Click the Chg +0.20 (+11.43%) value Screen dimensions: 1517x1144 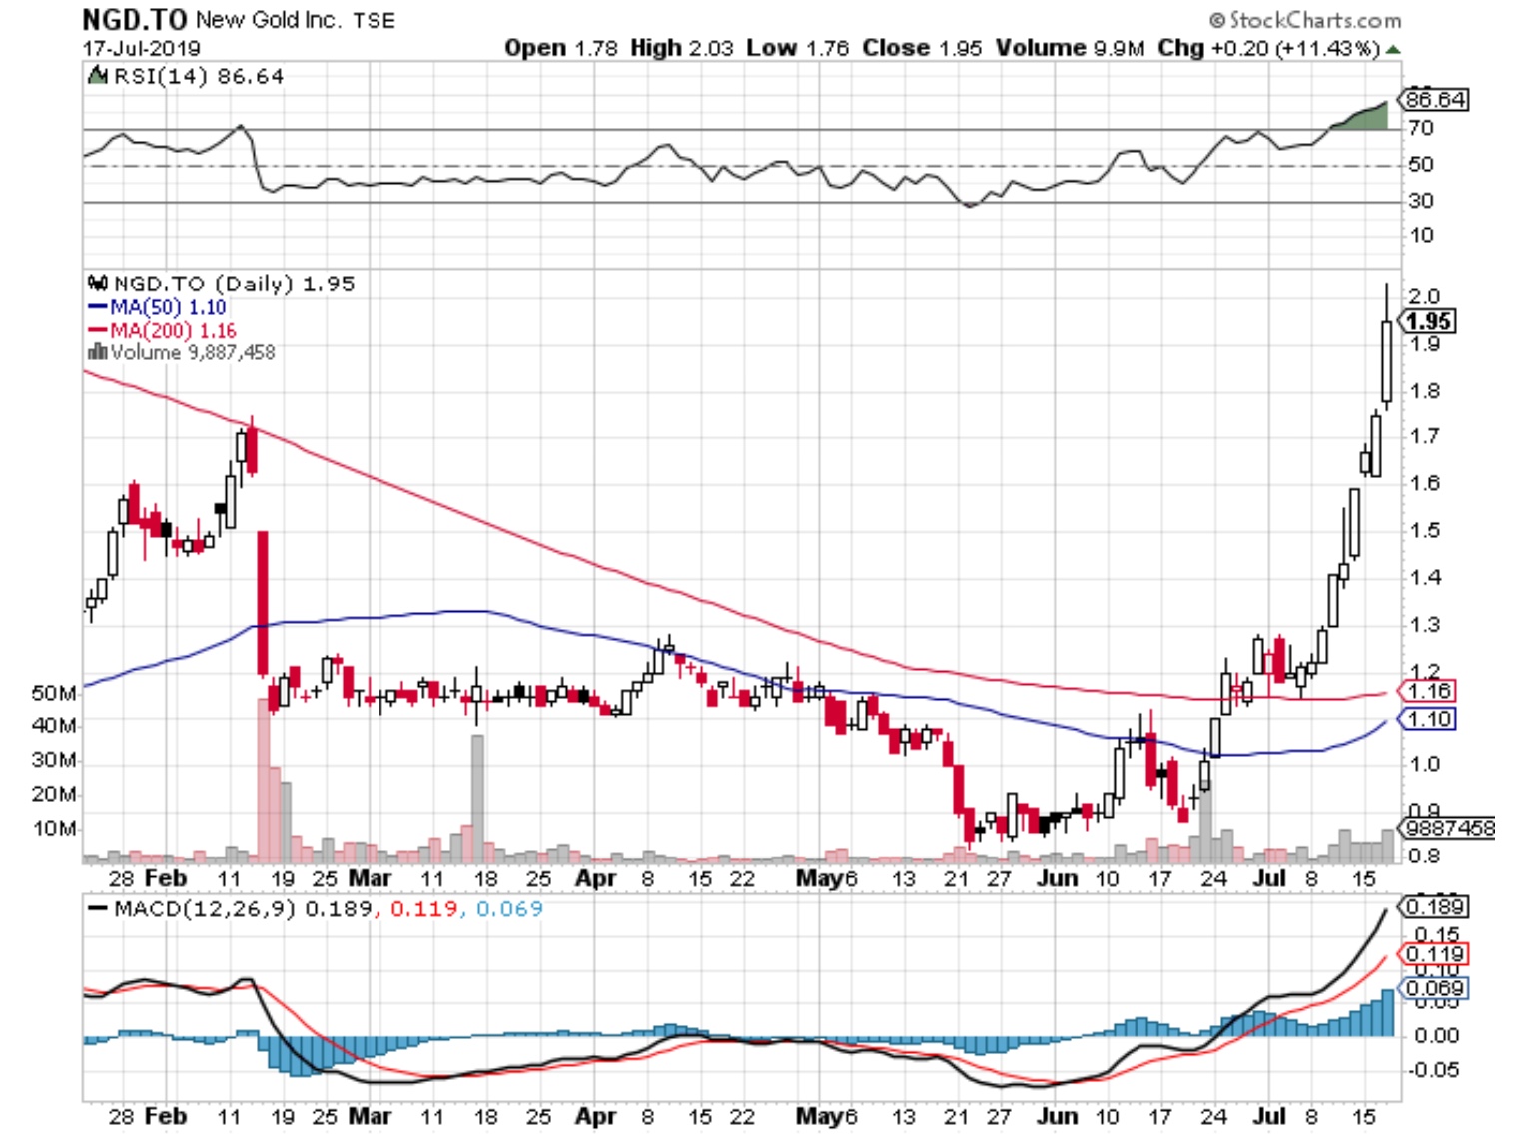pos(1269,48)
